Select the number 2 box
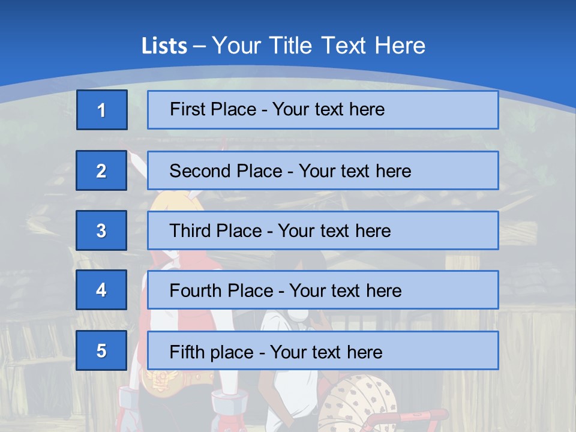This screenshot has width=576, height=432. (x=101, y=170)
